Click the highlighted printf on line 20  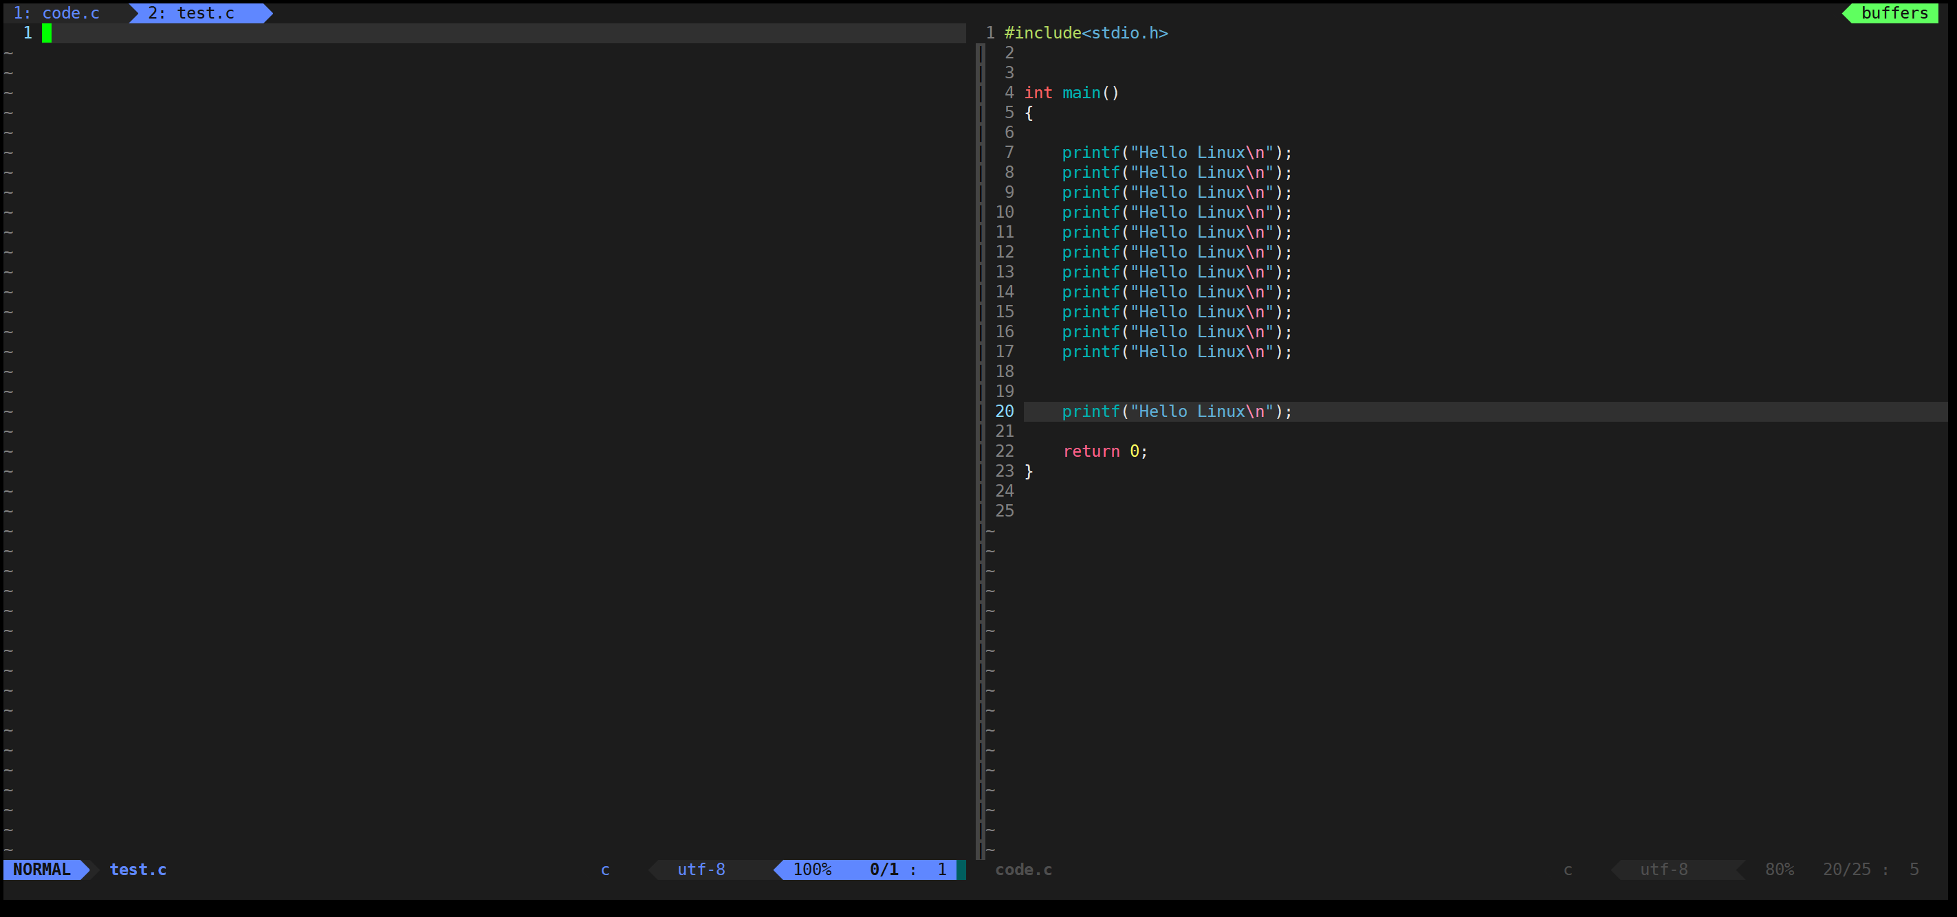tap(1176, 411)
